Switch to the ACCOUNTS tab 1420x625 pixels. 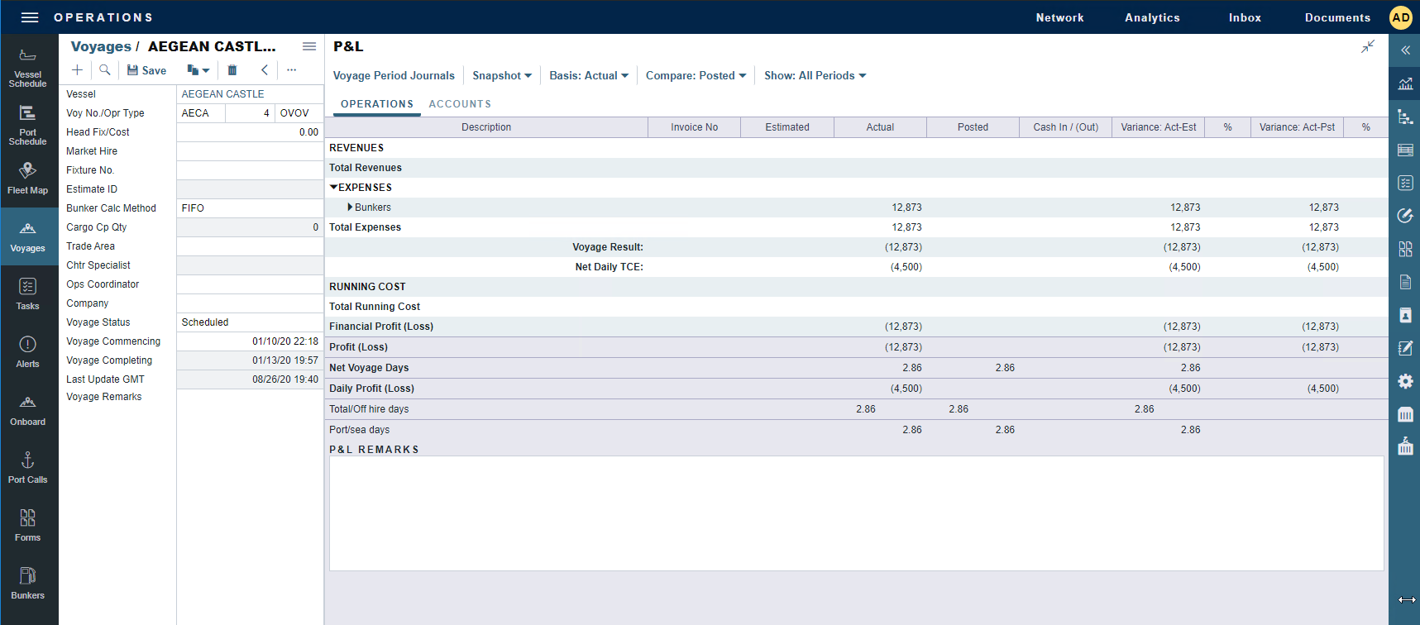460,104
